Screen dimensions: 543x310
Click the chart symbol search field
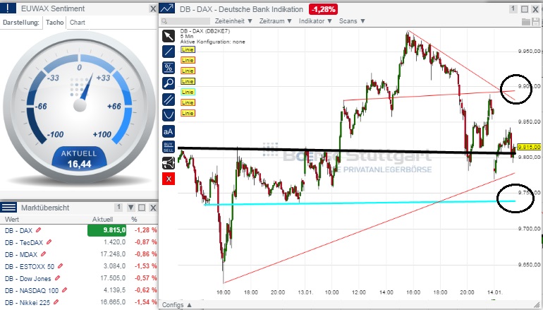pyautogui.click(x=185, y=21)
